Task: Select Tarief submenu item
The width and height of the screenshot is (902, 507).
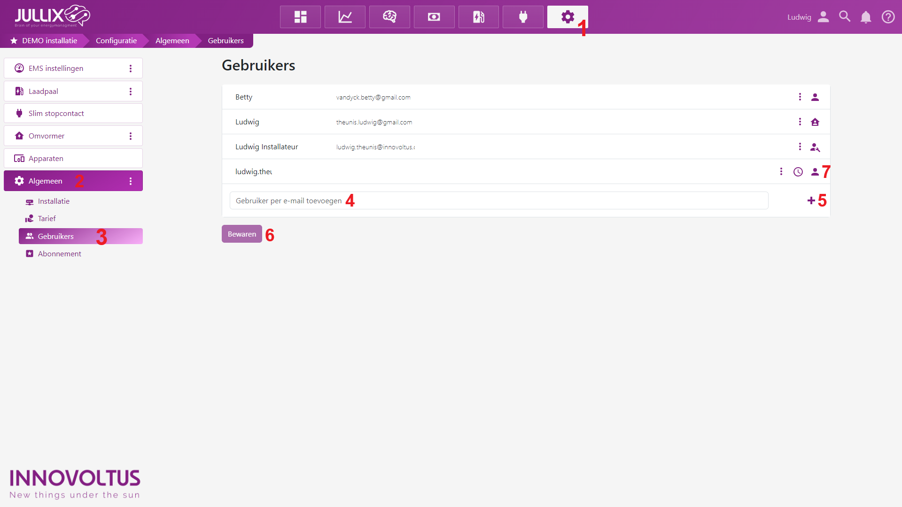Action: click(x=47, y=218)
